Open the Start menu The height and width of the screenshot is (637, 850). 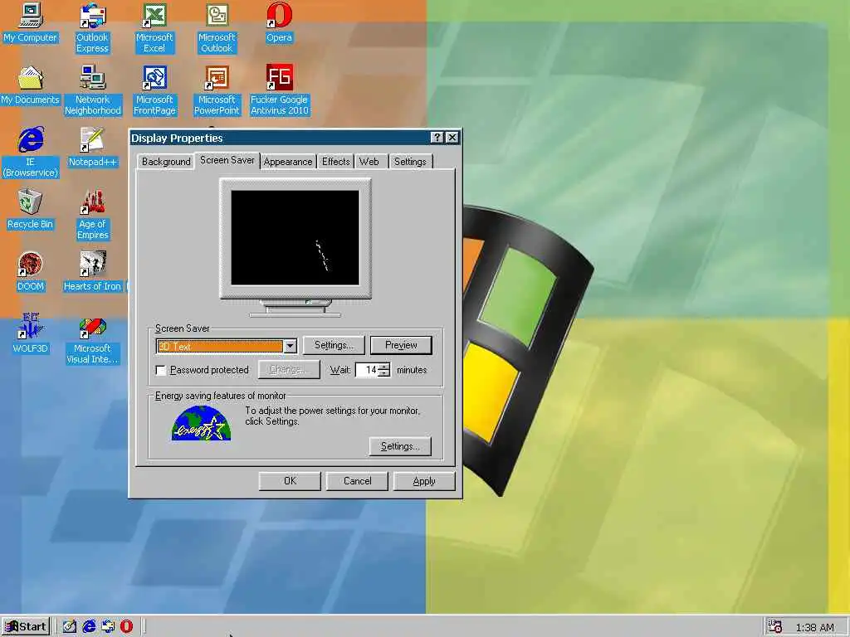point(26,627)
